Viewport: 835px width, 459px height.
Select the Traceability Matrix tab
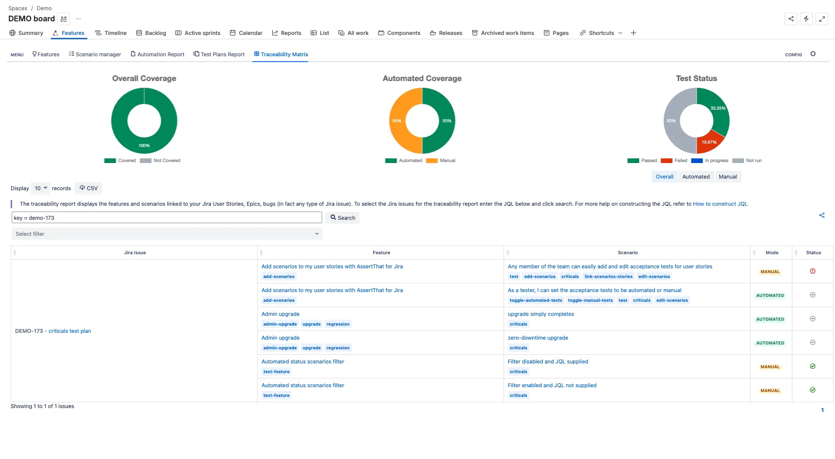click(x=281, y=54)
